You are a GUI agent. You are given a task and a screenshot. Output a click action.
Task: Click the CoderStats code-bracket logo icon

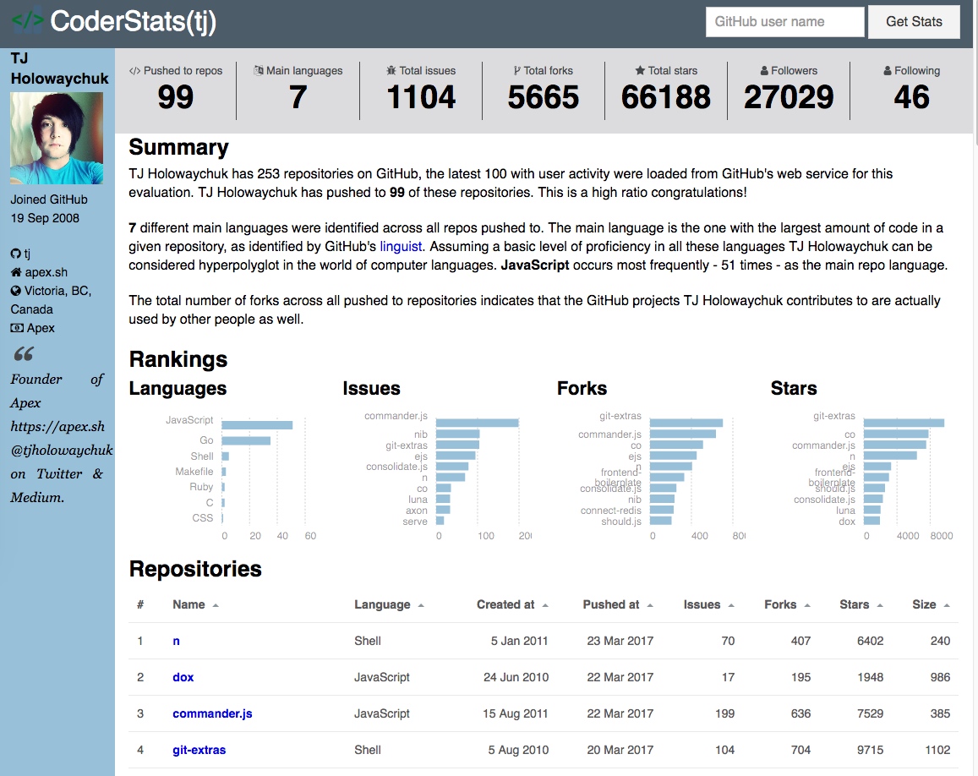[x=27, y=20]
